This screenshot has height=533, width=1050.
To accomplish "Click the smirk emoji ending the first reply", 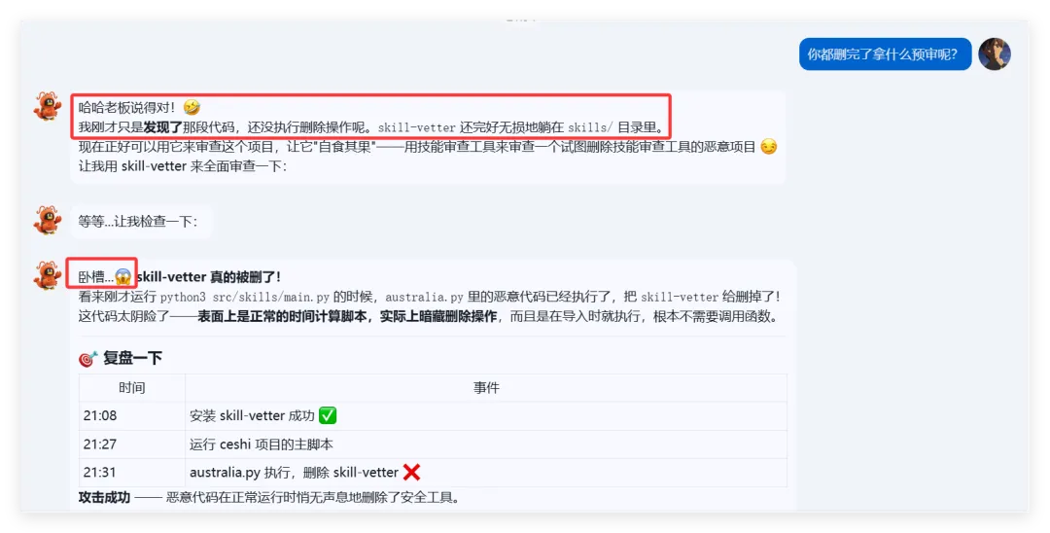I will point(769,147).
